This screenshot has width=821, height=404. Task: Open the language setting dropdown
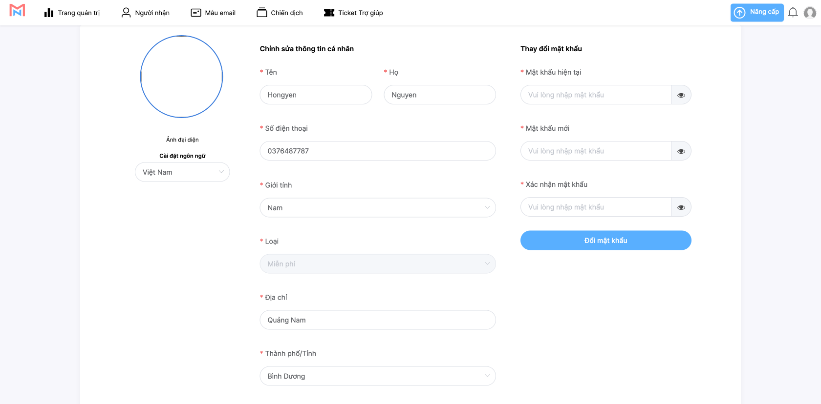tap(182, 172)
